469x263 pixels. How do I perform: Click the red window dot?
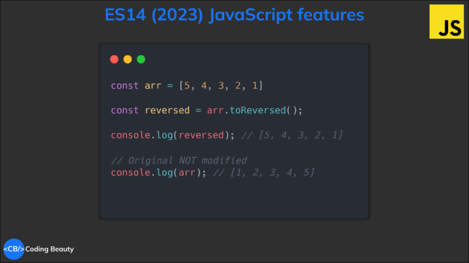pyautogui.click(x=114, y=59)
